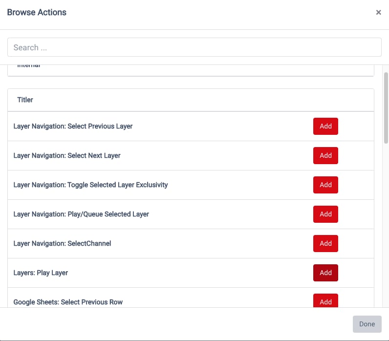The height and width of the screenshot is (341, 389).
Task: Click the 'Layers: Play Layer' label text
Action: (41, 273)
